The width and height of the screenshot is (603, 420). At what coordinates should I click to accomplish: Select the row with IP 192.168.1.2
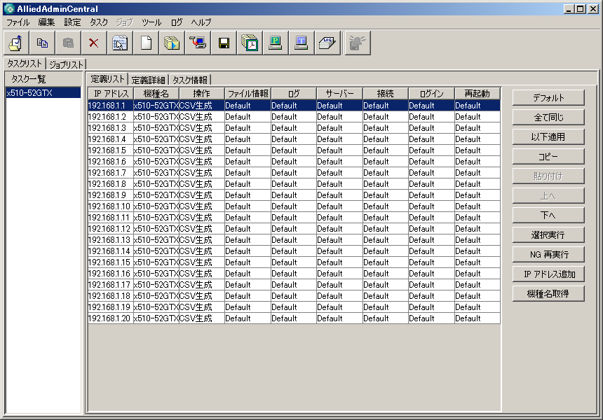coord(294,117)
